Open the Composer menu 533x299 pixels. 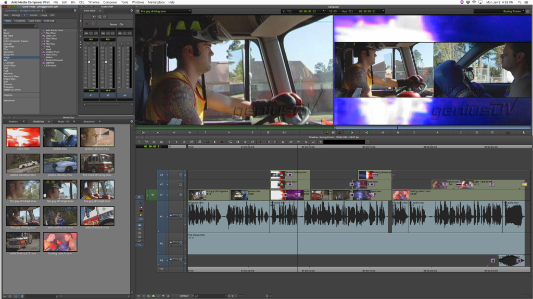[x=110, y=2]
